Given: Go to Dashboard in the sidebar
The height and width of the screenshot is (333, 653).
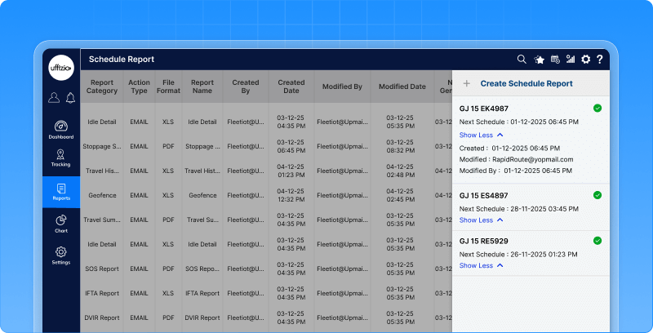Looking at the screenshot, I should point(61,130).
